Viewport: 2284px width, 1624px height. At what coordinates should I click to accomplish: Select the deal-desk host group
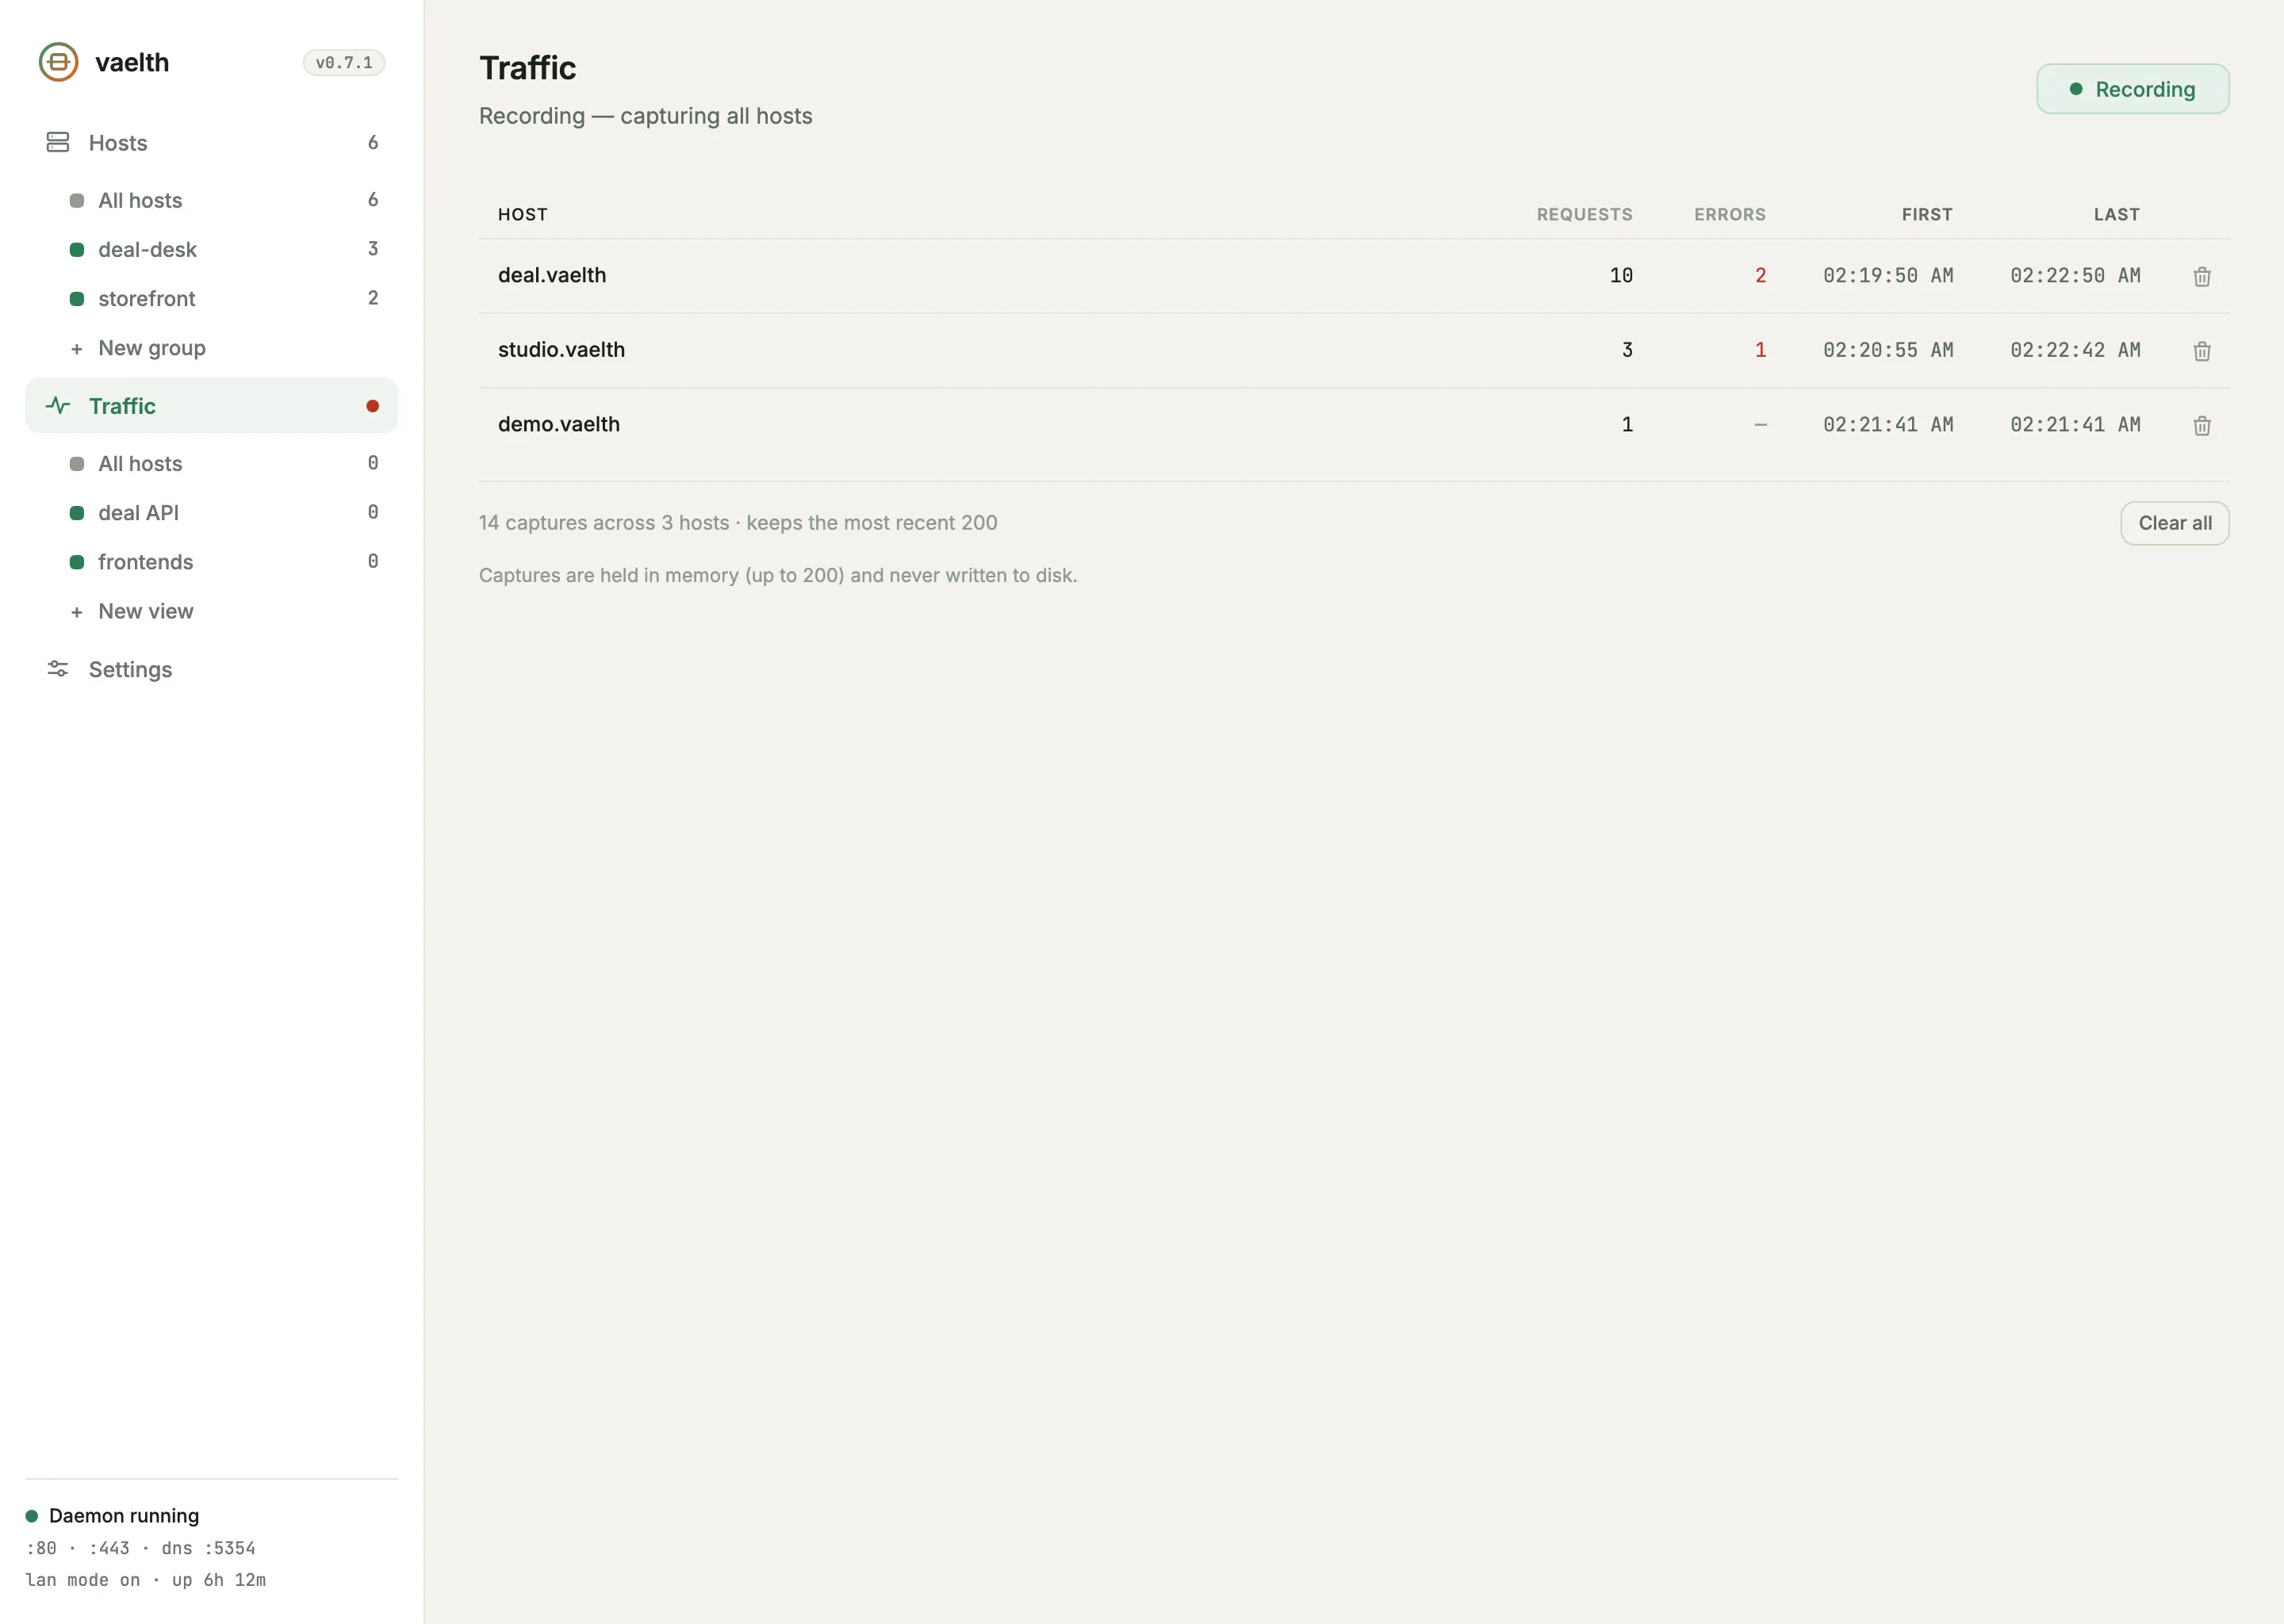click(223, 249)
